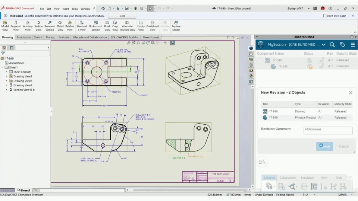Add an Empty View
358x201 pixels.
[x=141, y=26]
